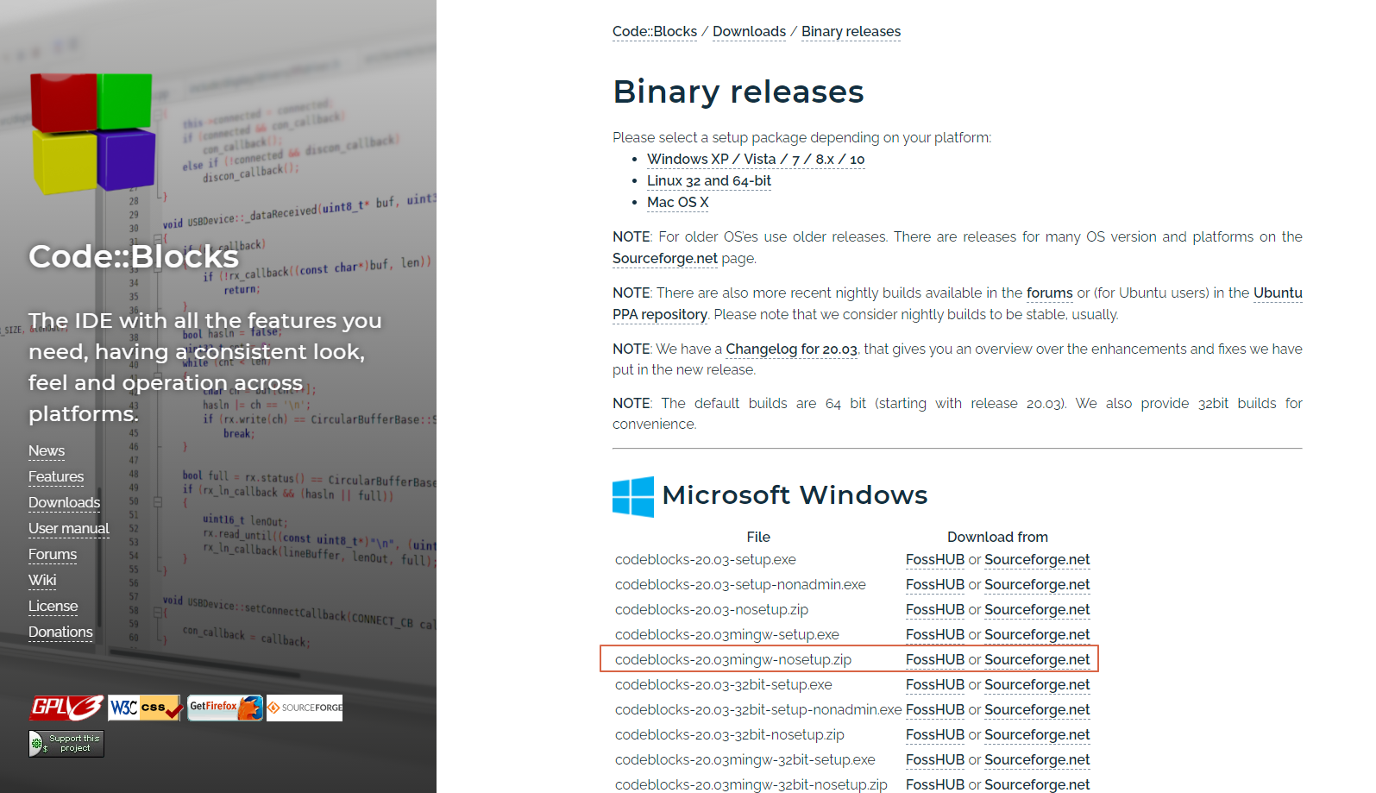Open the Sourceforge.net page link in first note
Screen dimensions: 1376x793
[665, 259]
